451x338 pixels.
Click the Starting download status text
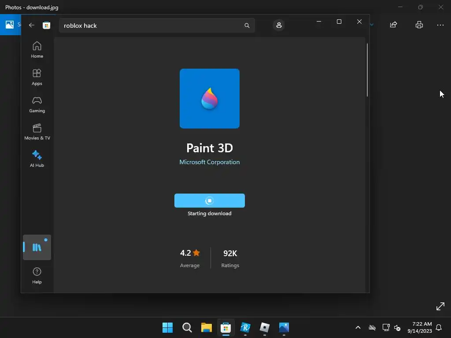click(209, 213)
